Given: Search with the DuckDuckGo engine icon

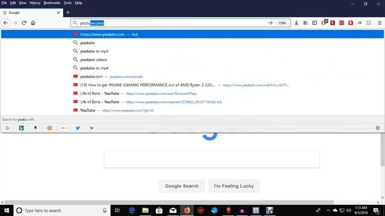Looking at the screenshot, I should (x=49, y=128).
